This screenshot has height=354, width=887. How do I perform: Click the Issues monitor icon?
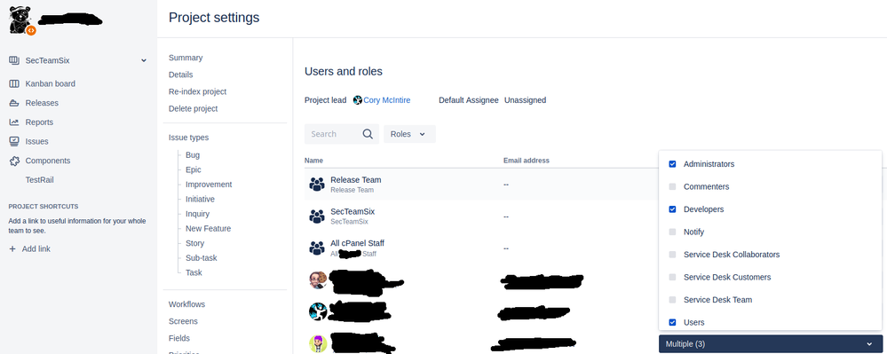click(14, 141)
